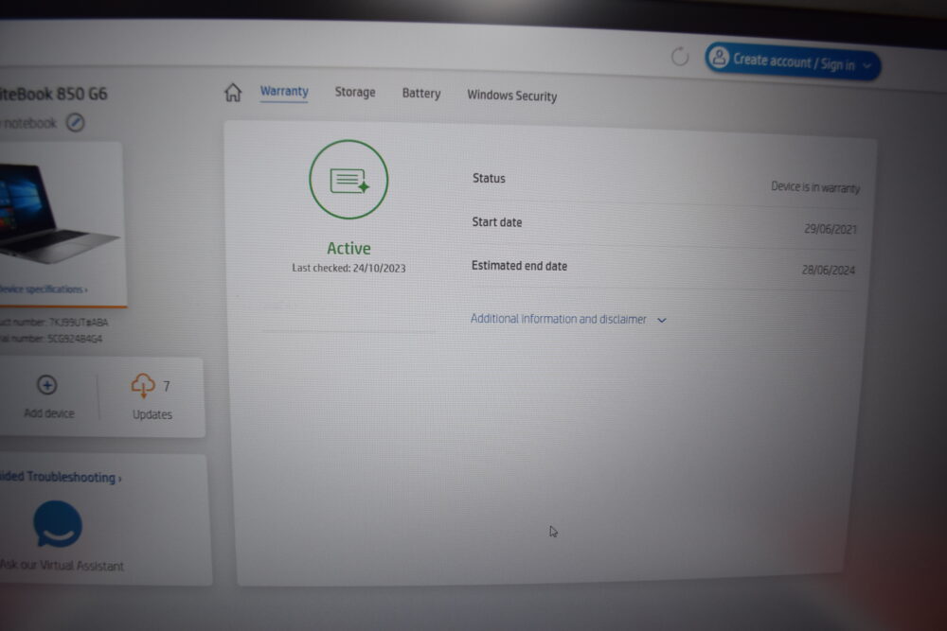The width and height of the screenshot is (947, 631).
Task: Open the Virtual Assistant chat icon
Action: click(x=58, y=523)
